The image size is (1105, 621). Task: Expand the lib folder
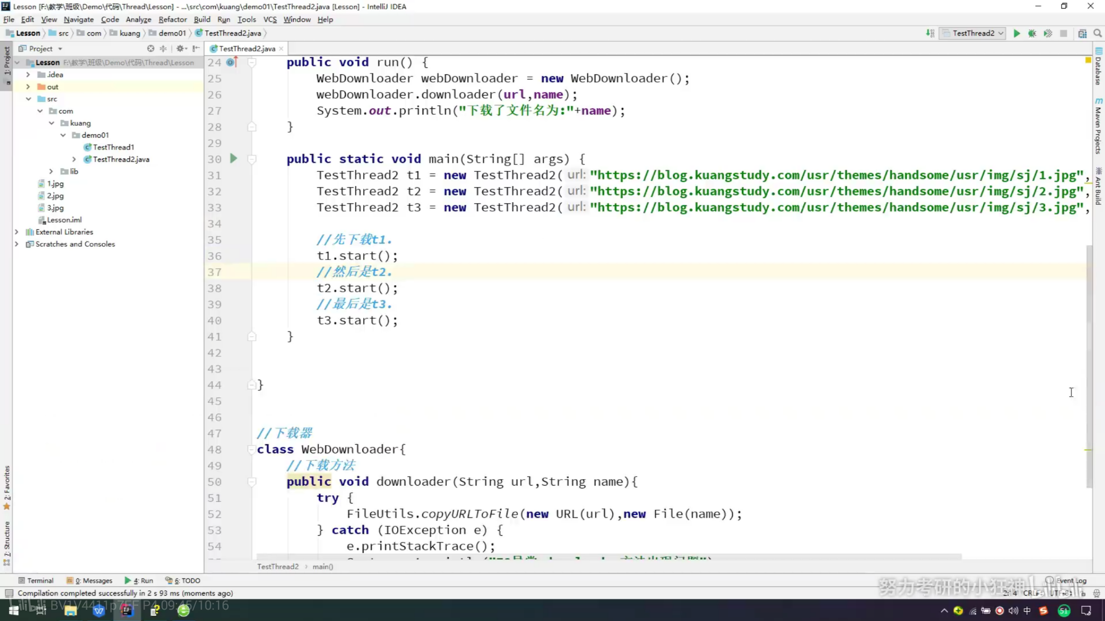tap(51, 171)
